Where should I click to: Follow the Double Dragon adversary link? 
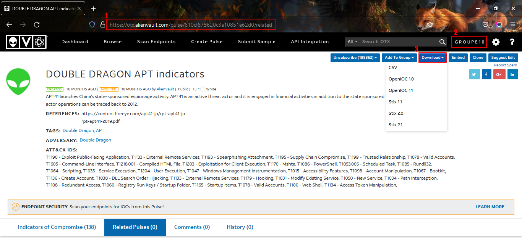pyautogui.click(x=95, y=140)
